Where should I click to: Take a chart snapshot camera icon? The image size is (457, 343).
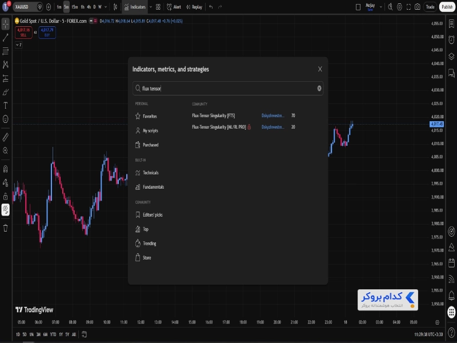[x=418, y=7]
